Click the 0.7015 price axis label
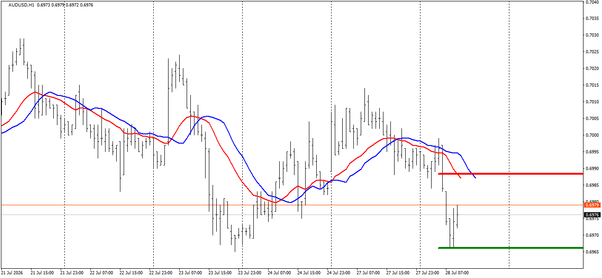 pos(593,85)
